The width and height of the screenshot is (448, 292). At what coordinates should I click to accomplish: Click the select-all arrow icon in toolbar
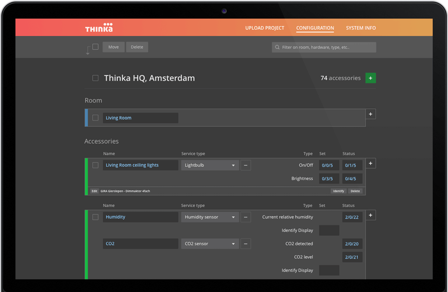[x=88, y=50]
